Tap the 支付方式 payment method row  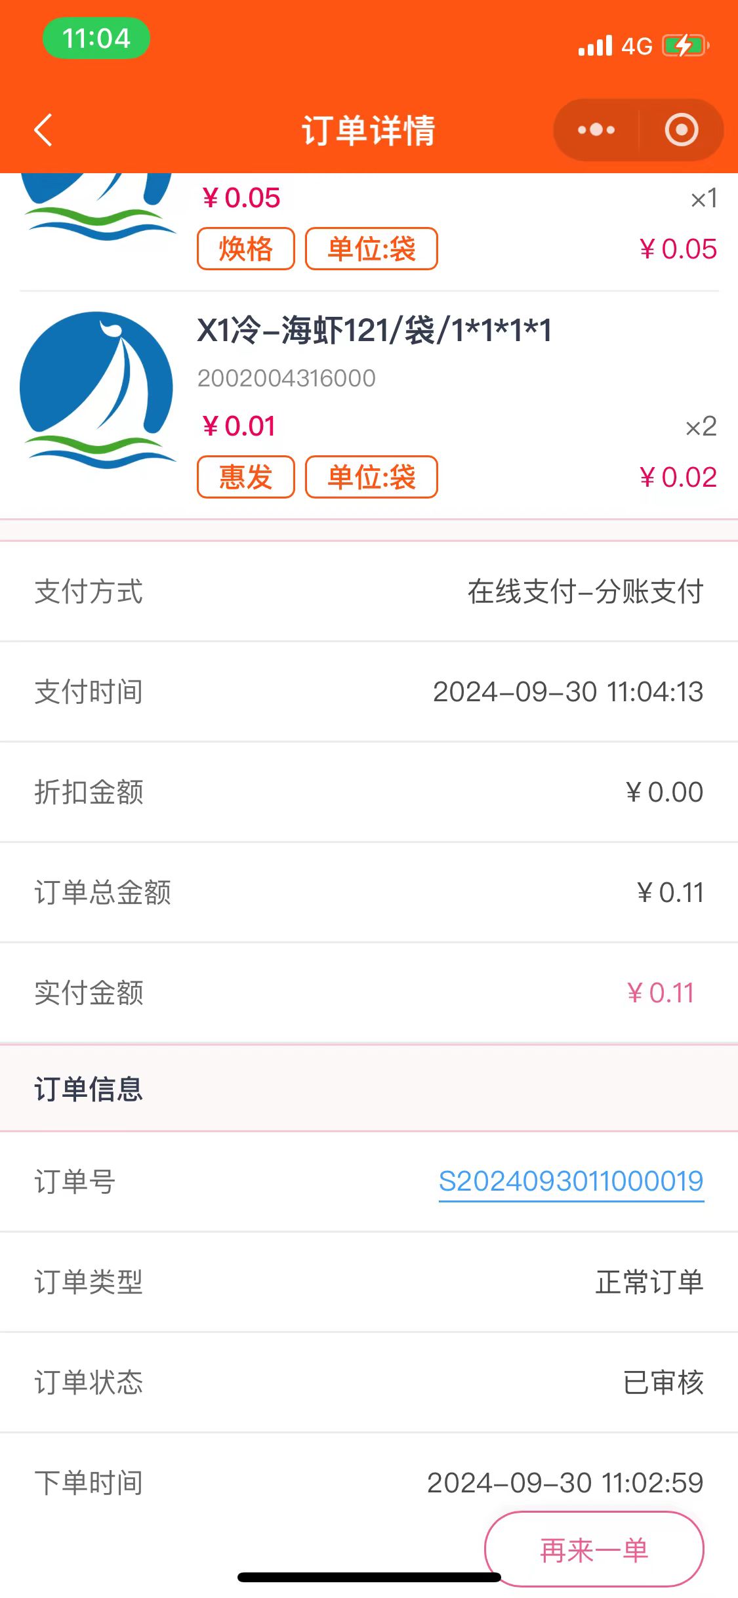[x=369, y=592]
